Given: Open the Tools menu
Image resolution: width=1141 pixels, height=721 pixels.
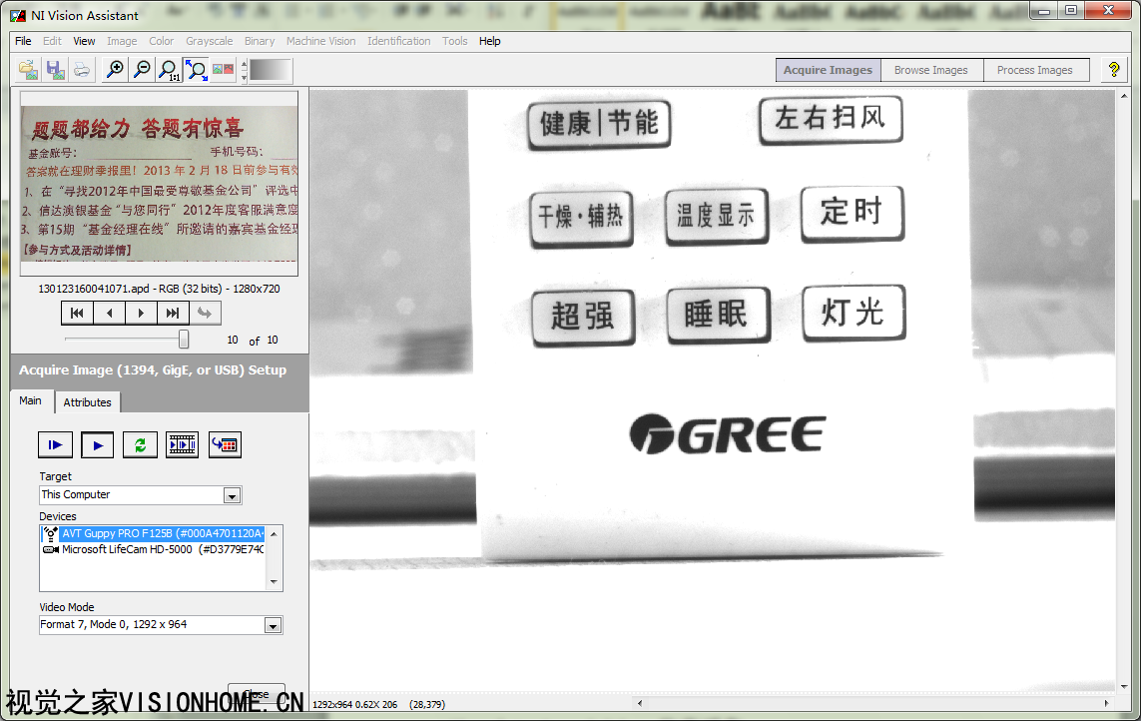Looking at the screenshot, I should pos(455,41).
